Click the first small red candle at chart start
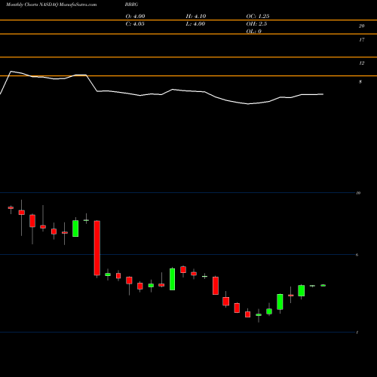This screenshot has height=377, width=377. (x=11, y=207)
